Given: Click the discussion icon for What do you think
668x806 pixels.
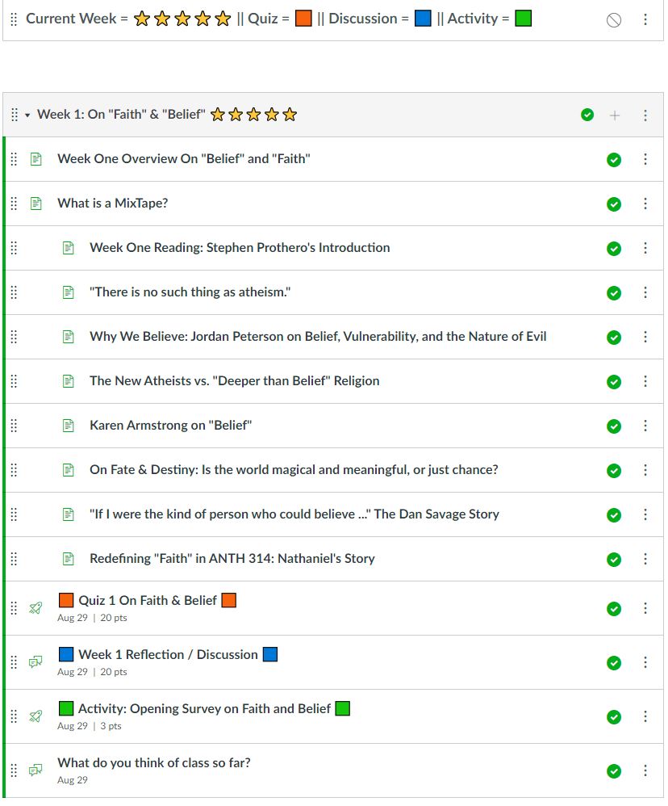Looking at the screenshot, I should (x=35, y=770).
